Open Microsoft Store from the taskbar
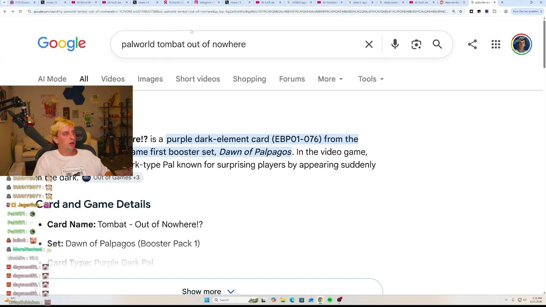Viewport: 546px width, 307px height. 302,300
